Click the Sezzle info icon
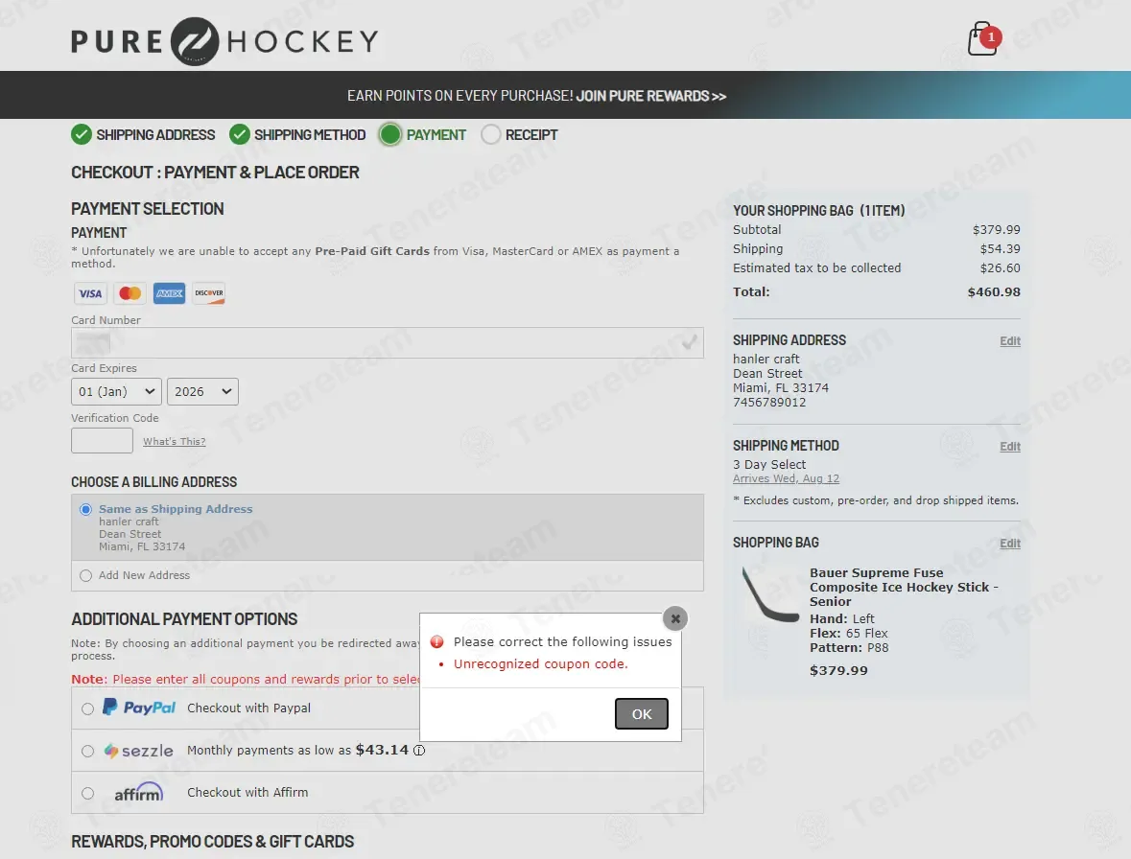 (x=419, y=750)
